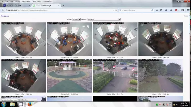This screenshot has width=191, height=107.
Task: Open a new tab with plus button
Action: point(63,5)
